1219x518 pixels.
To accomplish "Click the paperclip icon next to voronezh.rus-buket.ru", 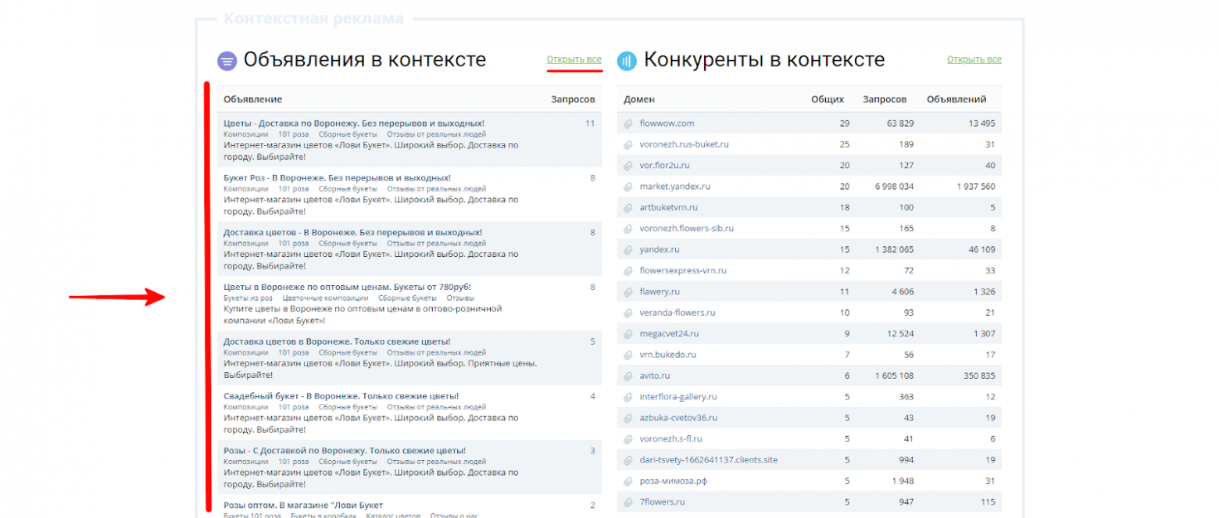I will point(627,145).
